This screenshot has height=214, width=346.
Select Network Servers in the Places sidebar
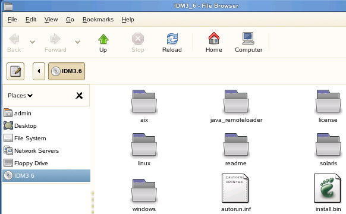pyautogui.click(x=46, y=150)
